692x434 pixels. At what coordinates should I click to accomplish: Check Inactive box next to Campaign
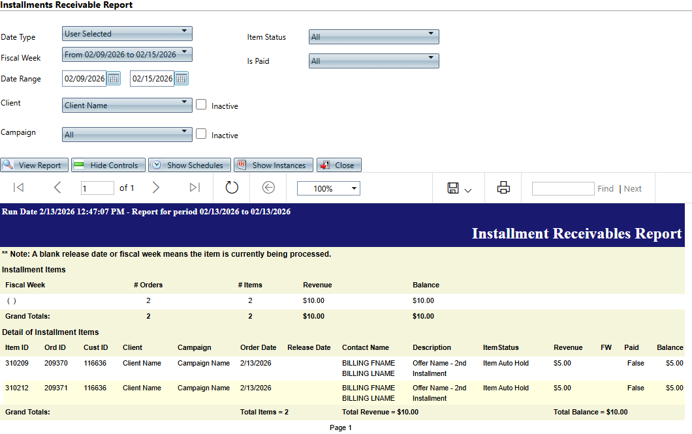[201, 134]
